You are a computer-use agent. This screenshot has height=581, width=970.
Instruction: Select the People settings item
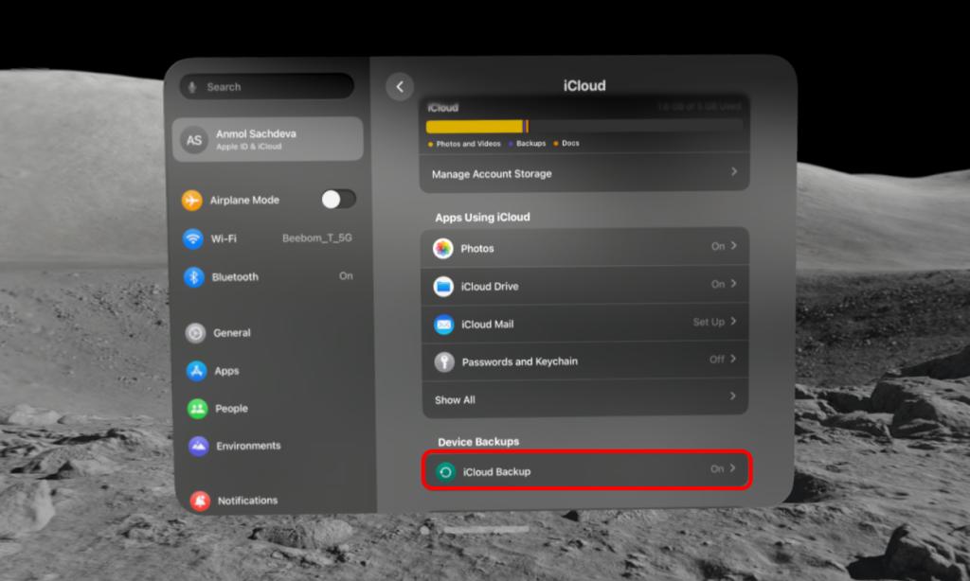coord(273,409)
